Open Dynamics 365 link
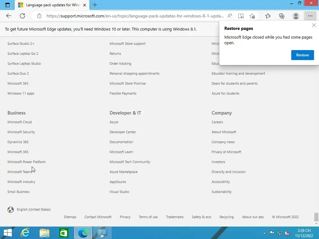 pyautogui.click(x=18, y=142)
